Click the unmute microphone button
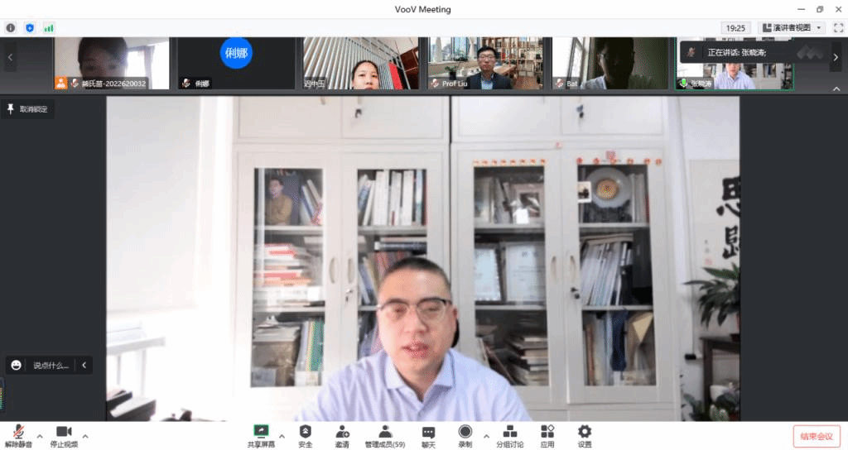Screen dimensions: 848x450 [18, 435]
